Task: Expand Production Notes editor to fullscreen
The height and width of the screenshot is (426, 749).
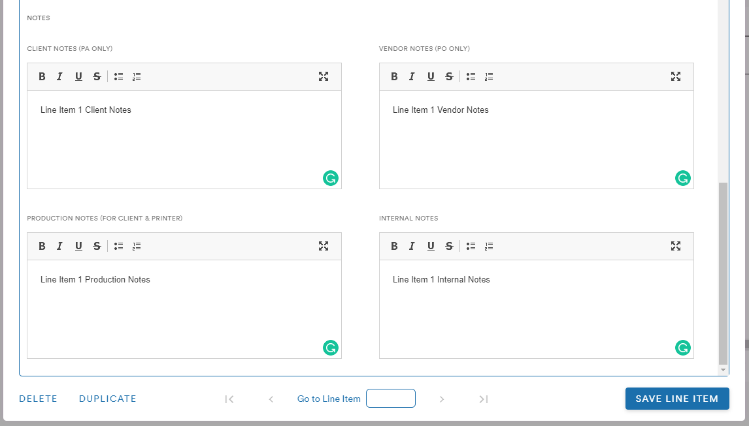Action: point(324,246)
